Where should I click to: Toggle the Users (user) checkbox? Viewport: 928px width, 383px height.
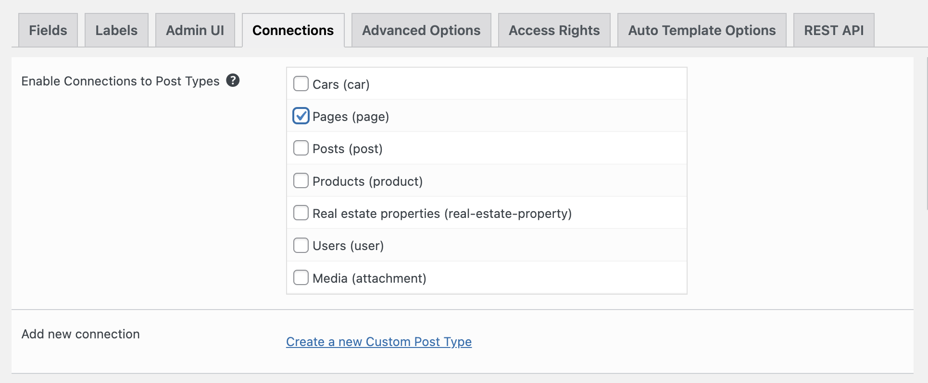[x=301, y=245]
